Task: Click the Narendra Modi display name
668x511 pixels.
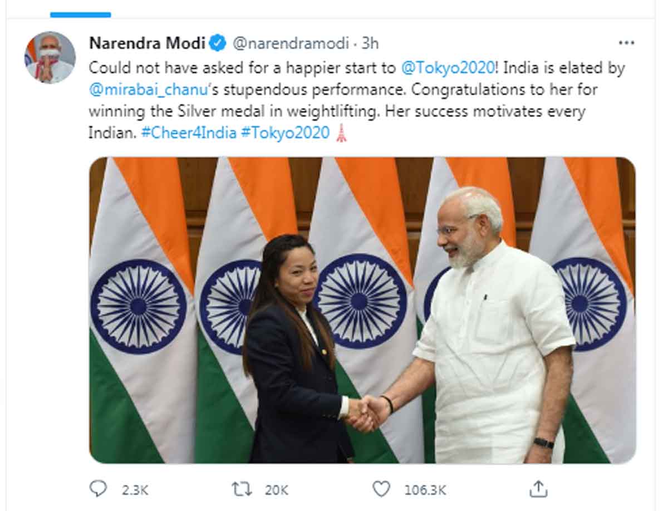Action: [147, 42]
